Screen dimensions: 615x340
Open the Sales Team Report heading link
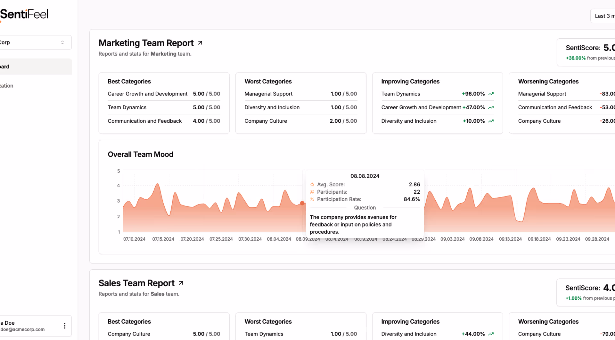point(136,283)
